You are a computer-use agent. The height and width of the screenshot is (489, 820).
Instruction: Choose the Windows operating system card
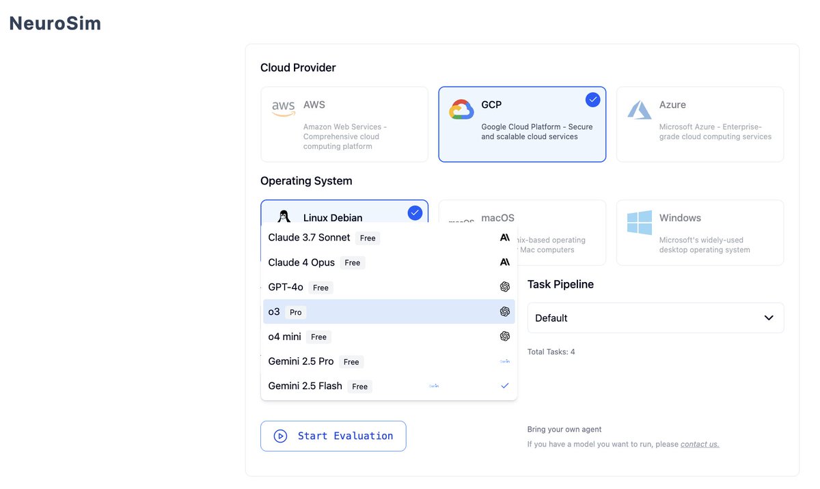click(x=700, y=232)
